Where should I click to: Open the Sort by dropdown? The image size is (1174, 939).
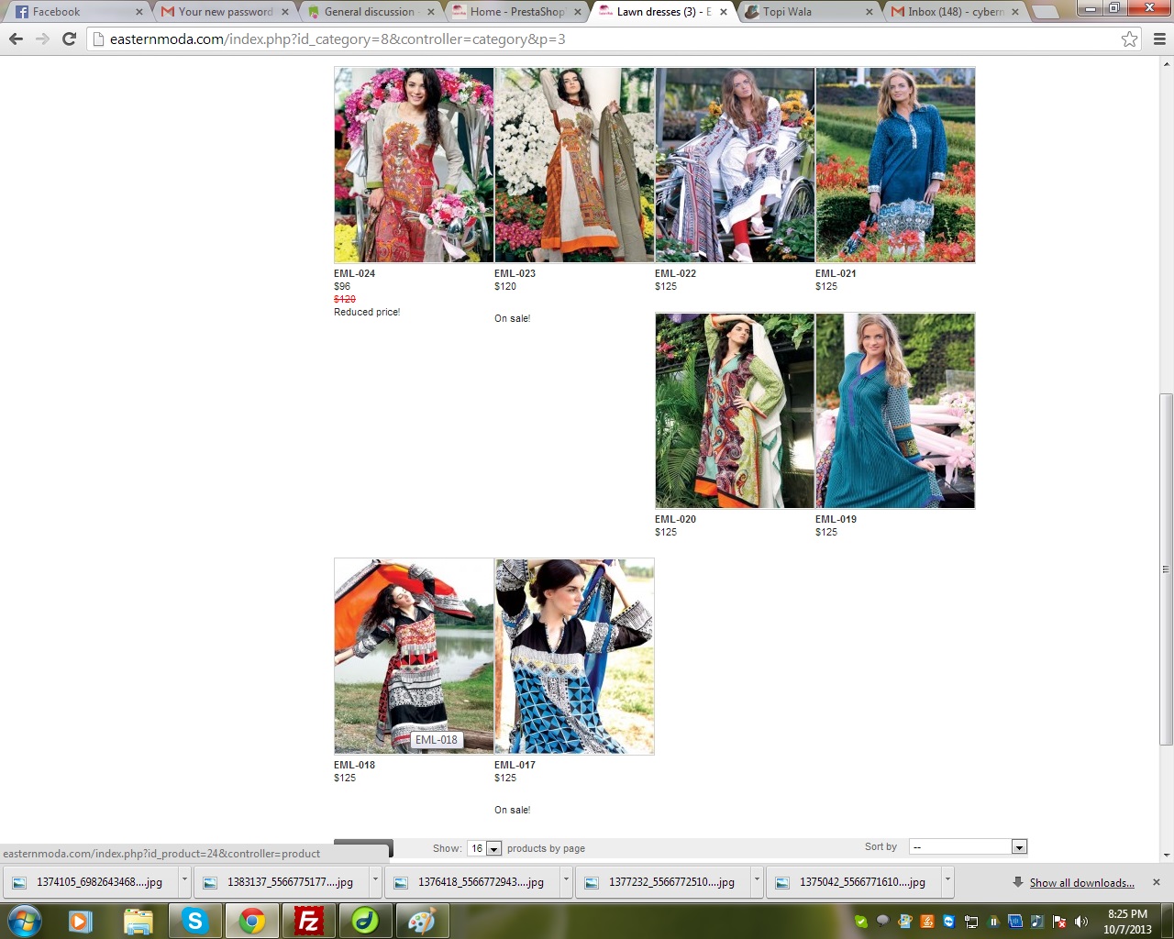pos(968,846)
